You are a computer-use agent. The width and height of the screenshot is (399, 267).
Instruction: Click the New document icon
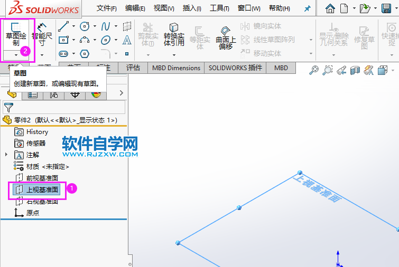point(344,8)
